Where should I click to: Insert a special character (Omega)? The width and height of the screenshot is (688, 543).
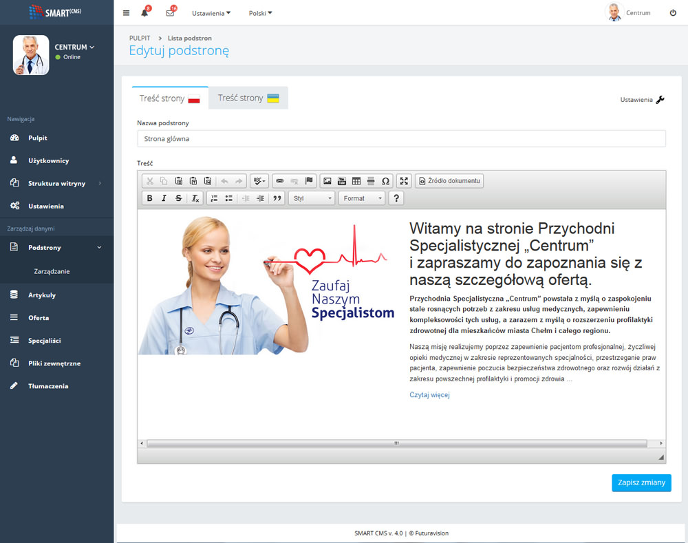[385, 181]
